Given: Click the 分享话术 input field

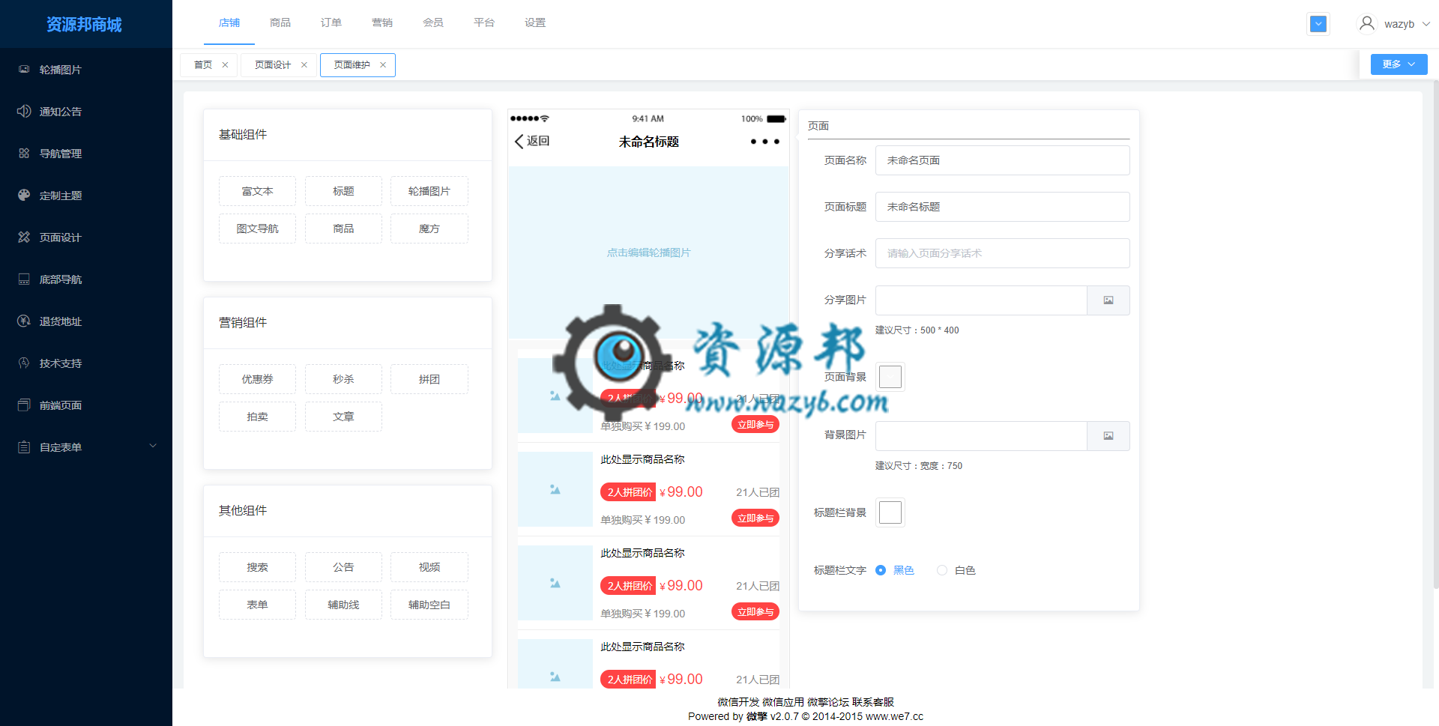Looking at the screenshot, I should click(x=1002, y=253).
